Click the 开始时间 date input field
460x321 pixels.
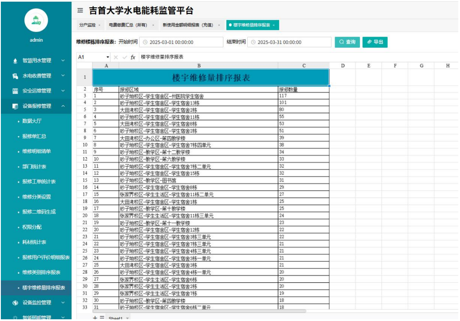[181, 42]
